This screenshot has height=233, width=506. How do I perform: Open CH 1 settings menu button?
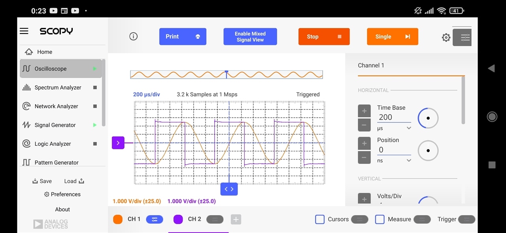click(155, 219)
